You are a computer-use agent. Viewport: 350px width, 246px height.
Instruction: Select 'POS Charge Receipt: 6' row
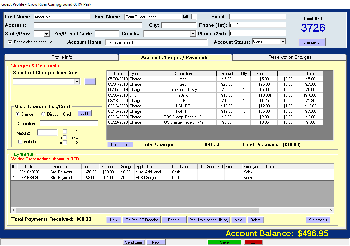pos(215,117)
